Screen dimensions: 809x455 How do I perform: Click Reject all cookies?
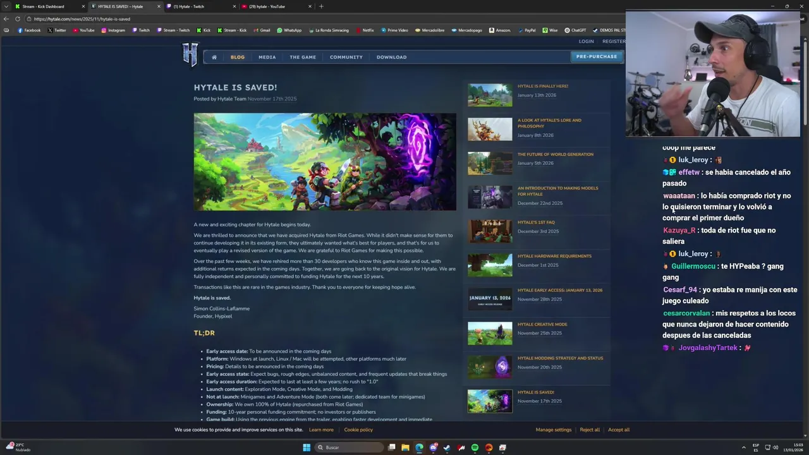(590, 430)
